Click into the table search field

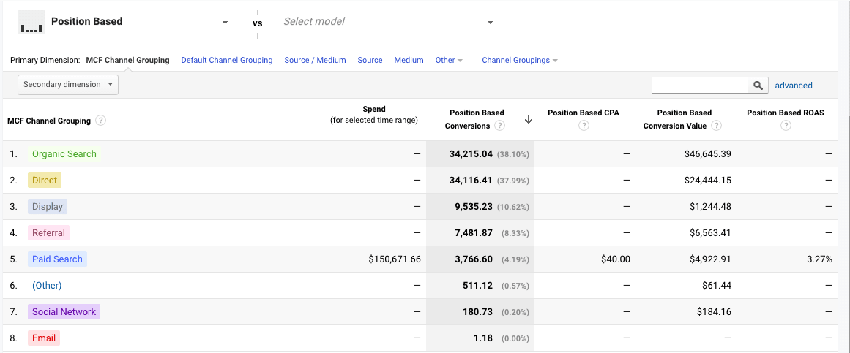699,86
